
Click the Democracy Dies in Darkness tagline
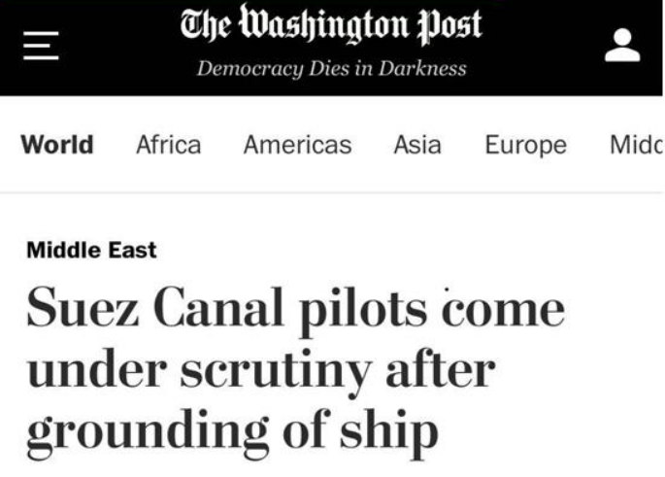tap(331, 69)
